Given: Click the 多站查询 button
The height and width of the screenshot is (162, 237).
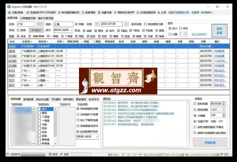Looking at the screenshot, I should pos(36,30).
